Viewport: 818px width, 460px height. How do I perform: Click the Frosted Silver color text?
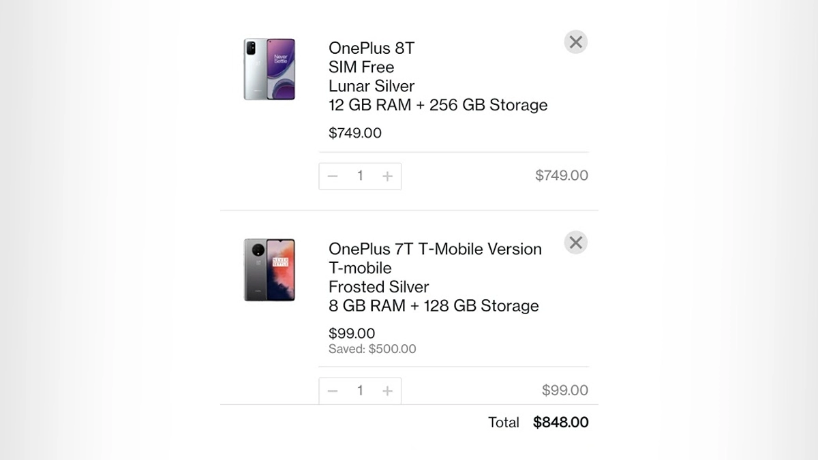click(x=378, y=287)
